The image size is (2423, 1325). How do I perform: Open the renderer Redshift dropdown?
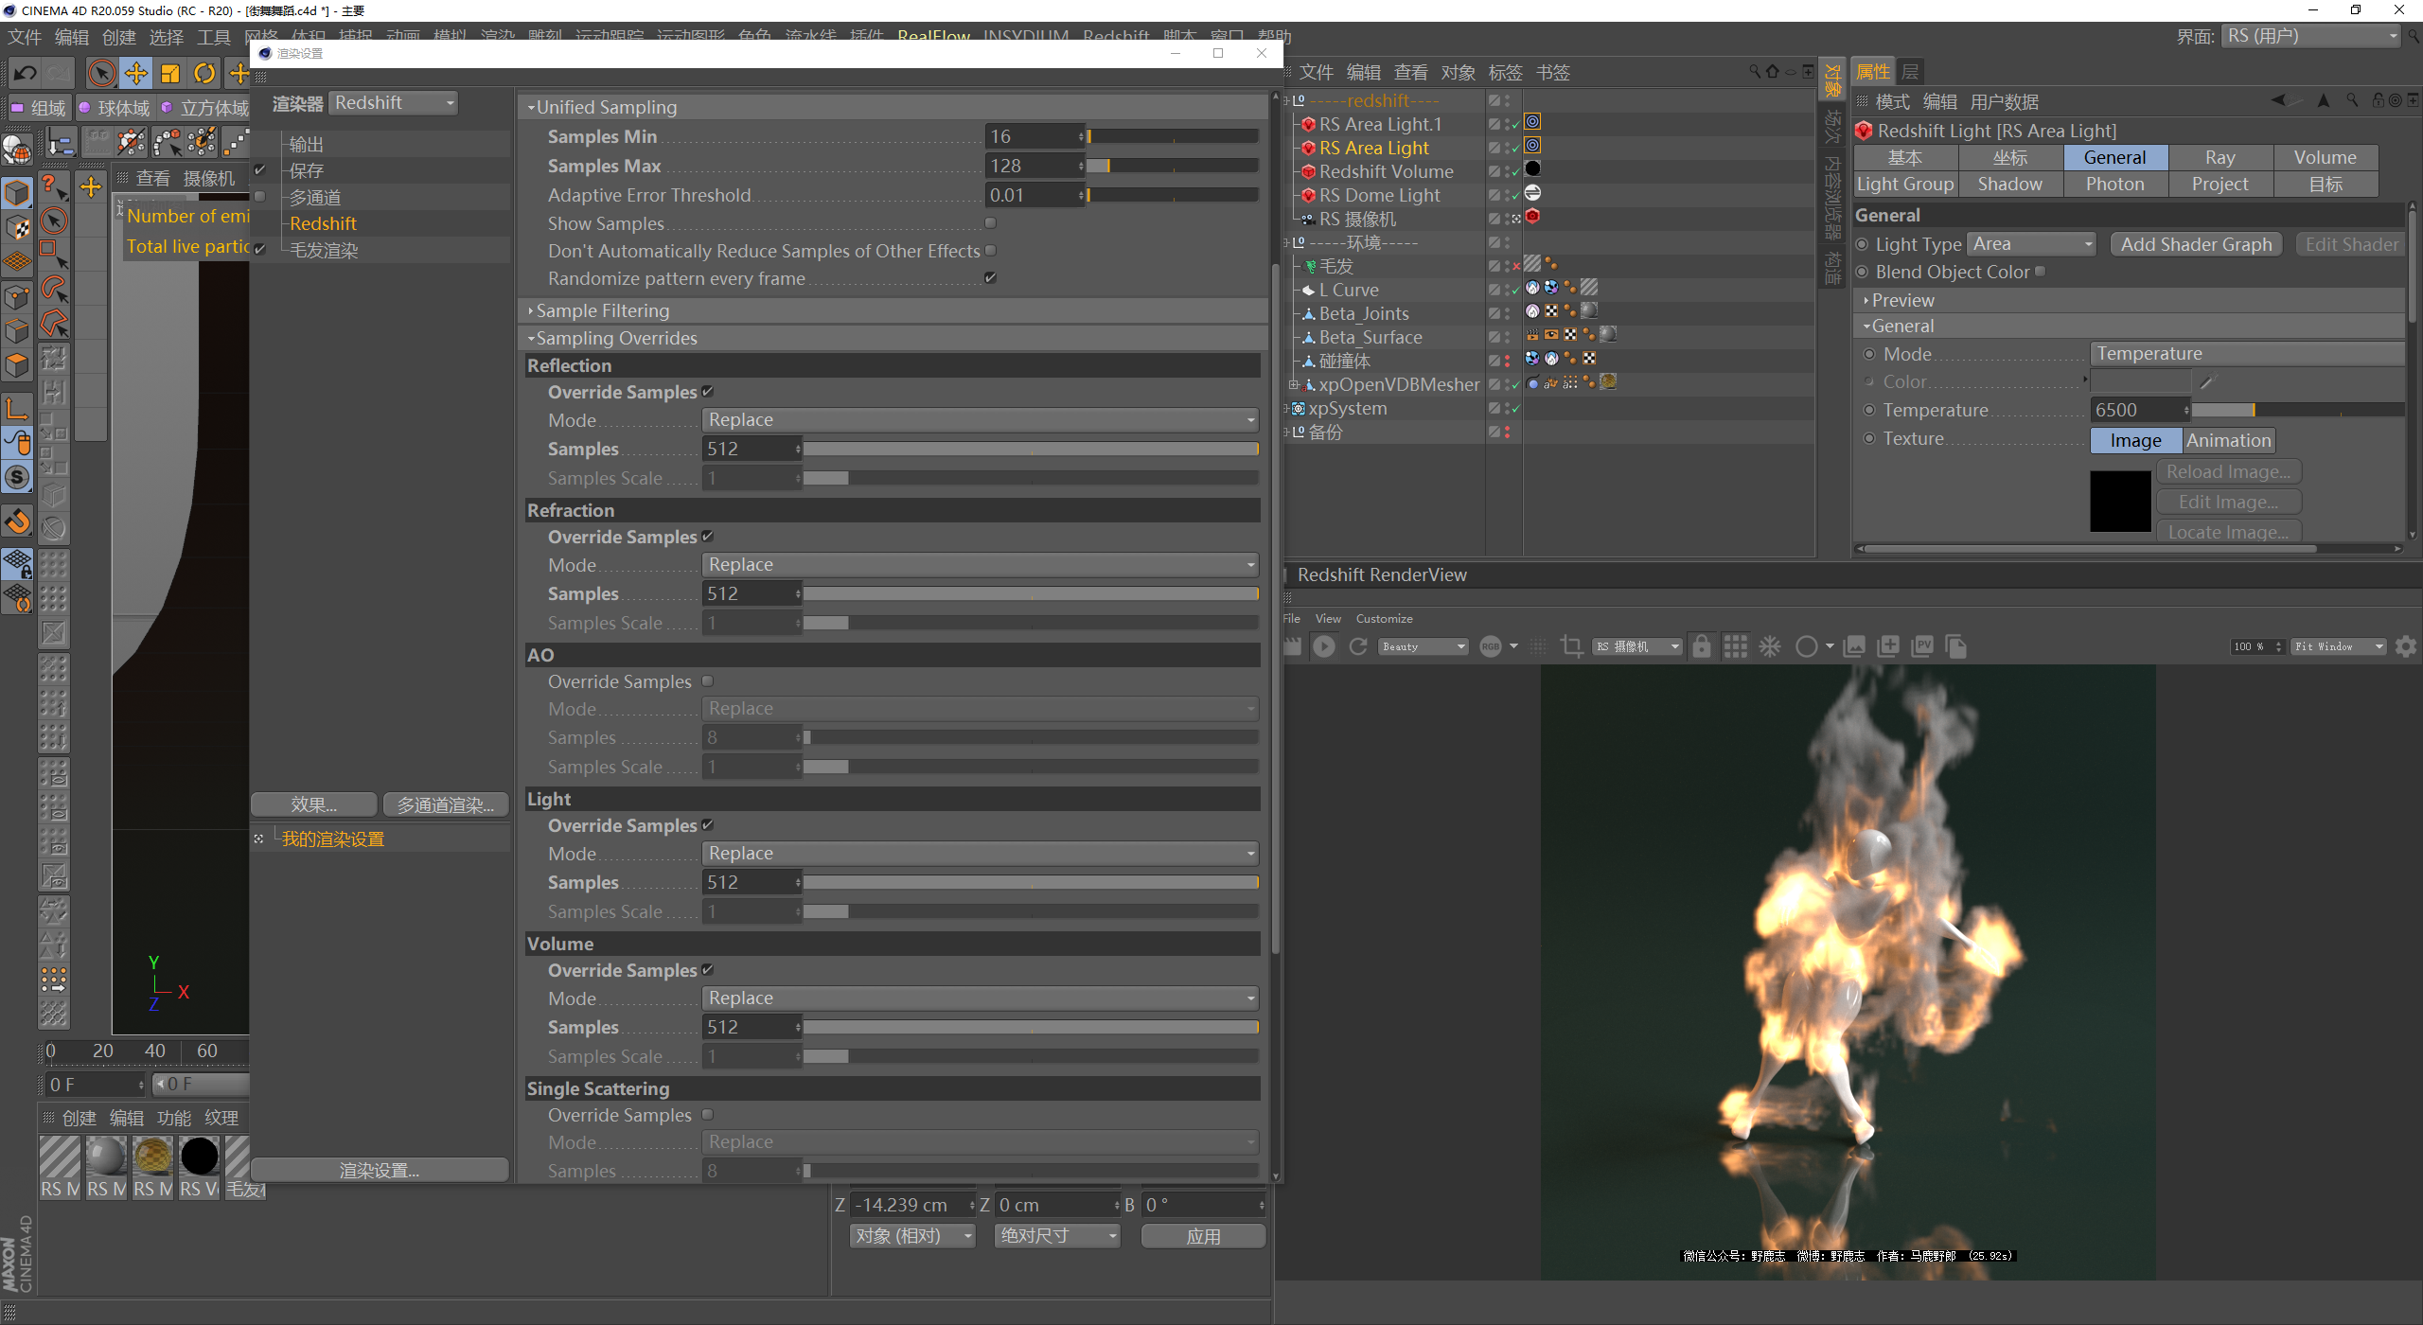(394, 102)
